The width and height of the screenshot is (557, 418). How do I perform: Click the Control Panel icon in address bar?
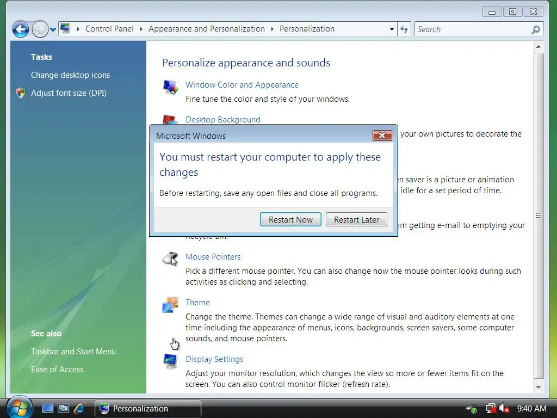point(65,28)
